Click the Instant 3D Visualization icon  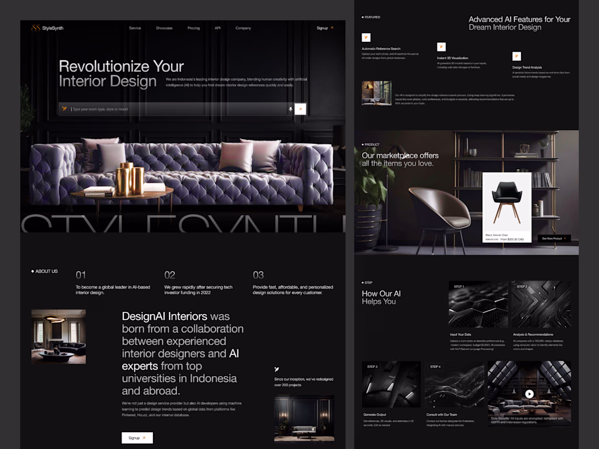click(x=441, y=47)
